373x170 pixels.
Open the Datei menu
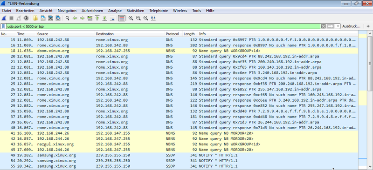click(7, 11)
